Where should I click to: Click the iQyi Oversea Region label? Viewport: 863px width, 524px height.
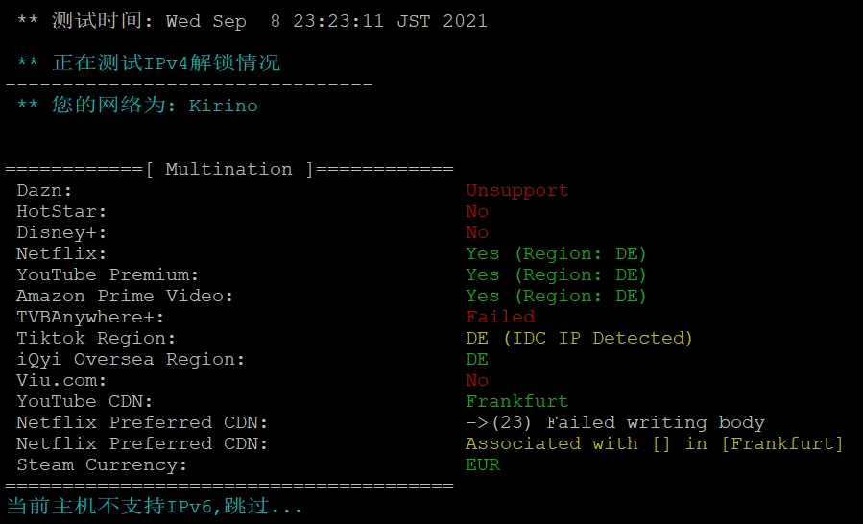(x=131, y=360)
